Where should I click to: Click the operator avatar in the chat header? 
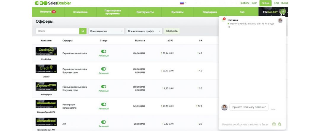click(280, 20)
